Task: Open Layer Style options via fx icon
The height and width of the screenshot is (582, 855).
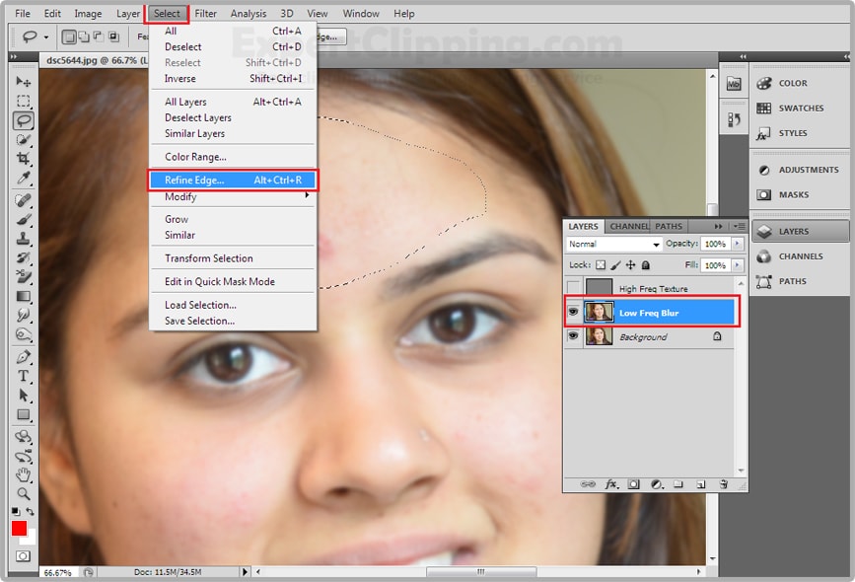Action: coord(609,482)
